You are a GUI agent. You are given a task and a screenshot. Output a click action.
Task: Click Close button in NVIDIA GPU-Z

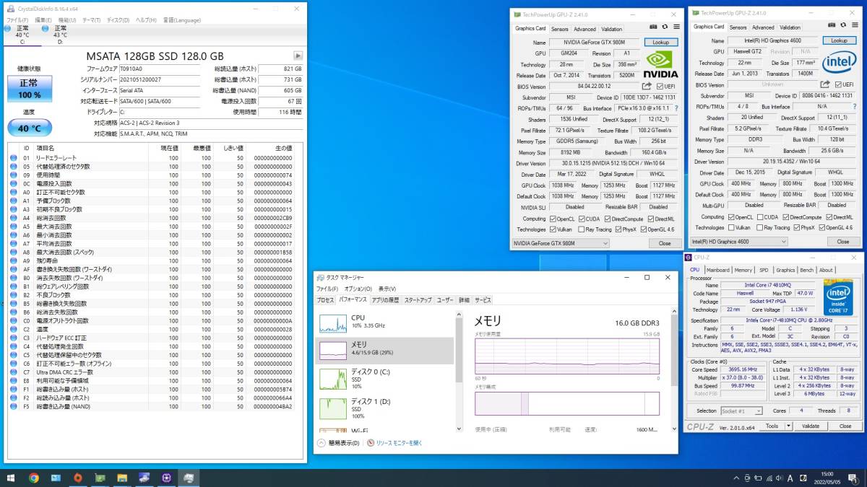click(x=665, y=243)
